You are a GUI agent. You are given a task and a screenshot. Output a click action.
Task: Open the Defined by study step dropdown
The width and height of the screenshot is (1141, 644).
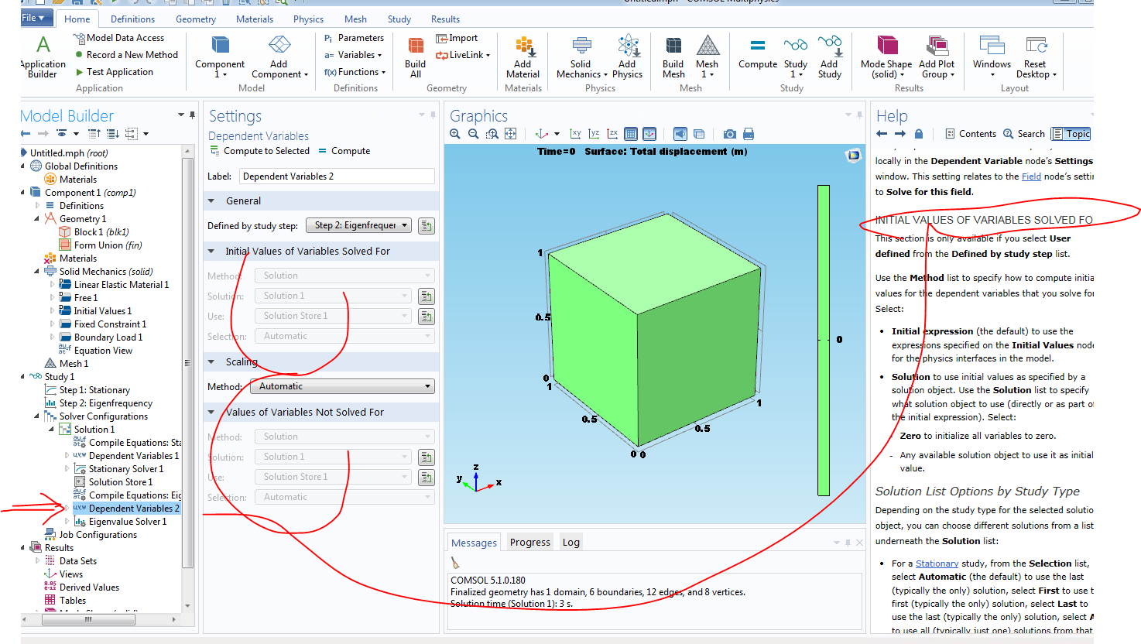(358, 225)
